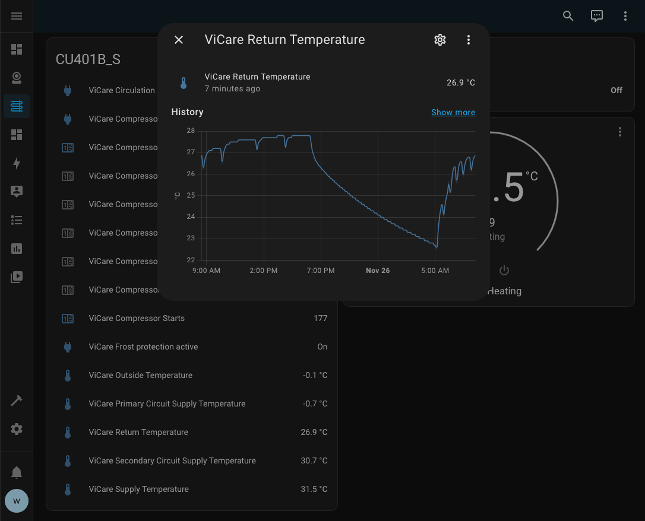Screen dimensions: 645x521
Task: Click the 31.5 °C supply temperature value
Action: coord(314,490)
